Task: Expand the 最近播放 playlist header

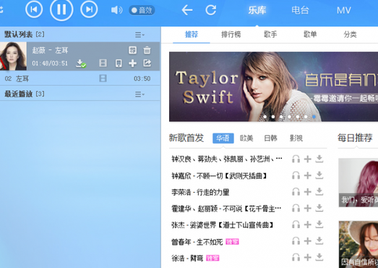Action: (x=25, y=93)
